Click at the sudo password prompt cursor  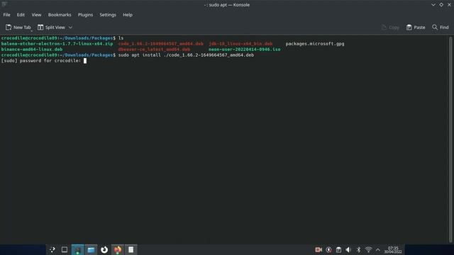(85, 61)
